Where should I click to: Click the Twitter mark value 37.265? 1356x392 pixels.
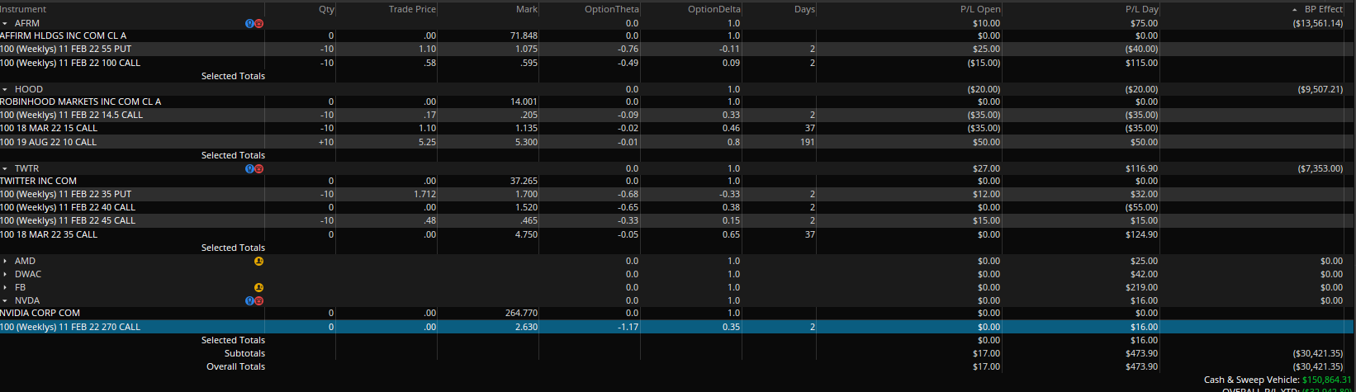(524, 181)
